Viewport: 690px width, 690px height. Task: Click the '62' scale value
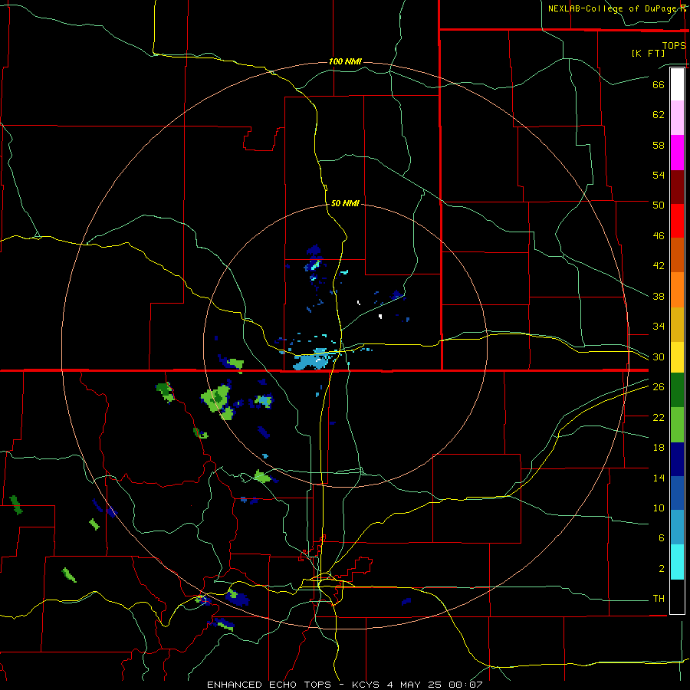[x=659, y=115]
